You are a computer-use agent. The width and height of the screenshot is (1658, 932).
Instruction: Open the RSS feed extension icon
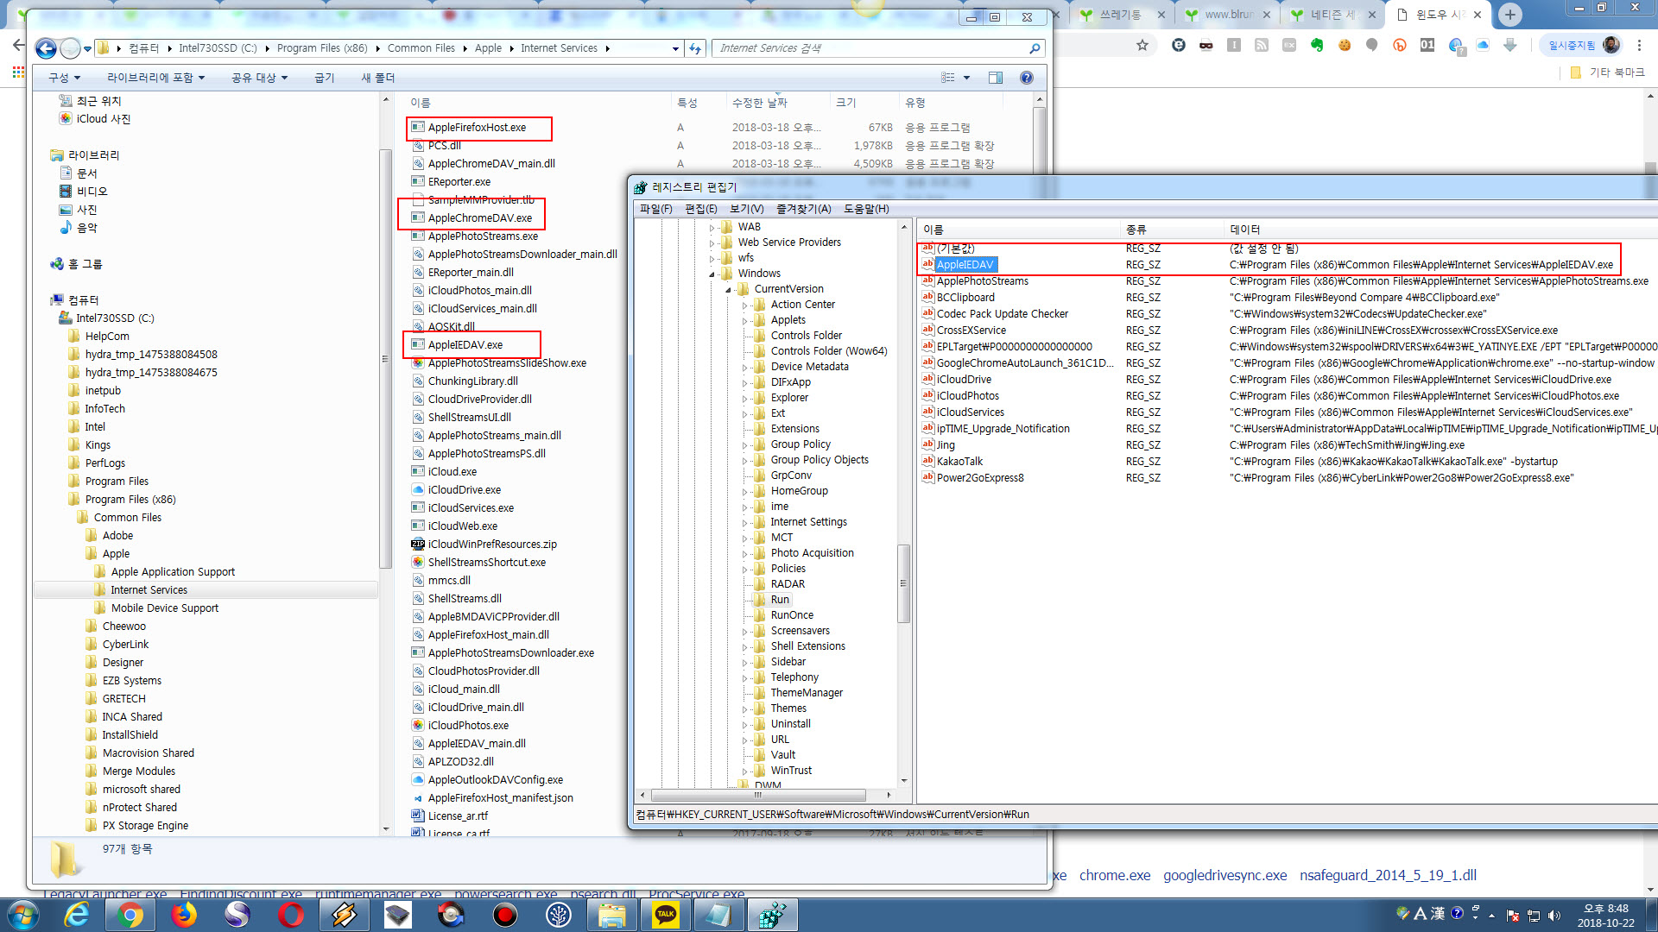click(x=1262, y=45)
